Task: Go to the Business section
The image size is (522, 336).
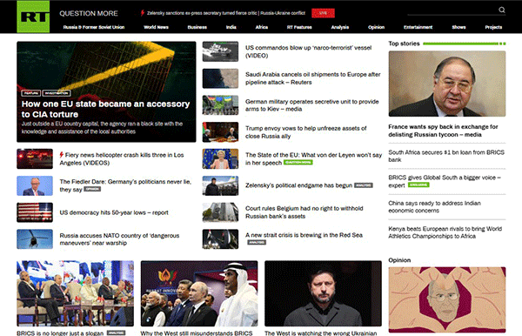Action: coord(197,27)
